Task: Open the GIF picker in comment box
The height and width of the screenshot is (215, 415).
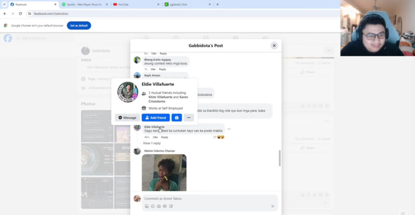Action: pos(165,206)
